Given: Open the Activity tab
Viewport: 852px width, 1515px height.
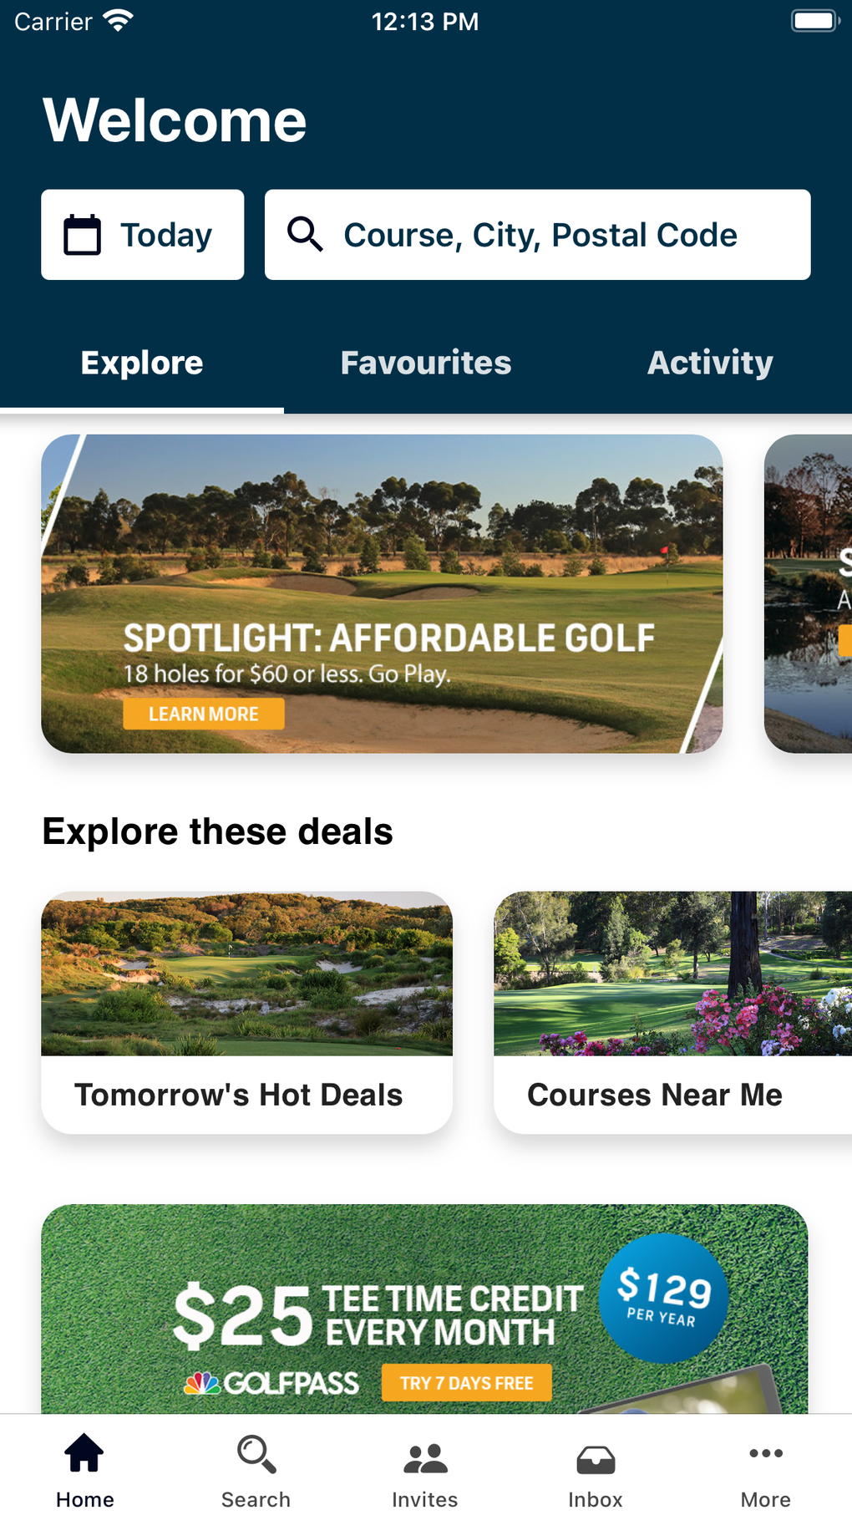Looking at the screenshot, I should click(x=709, y=363).
